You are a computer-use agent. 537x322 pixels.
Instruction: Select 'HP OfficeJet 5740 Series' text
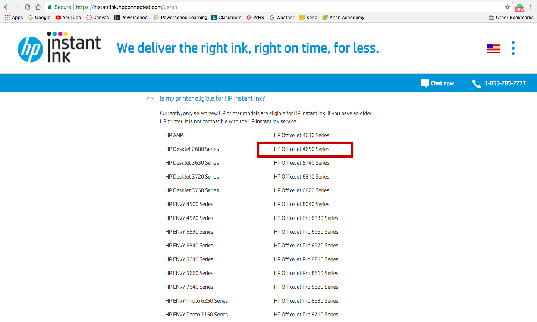pos(302,163)
